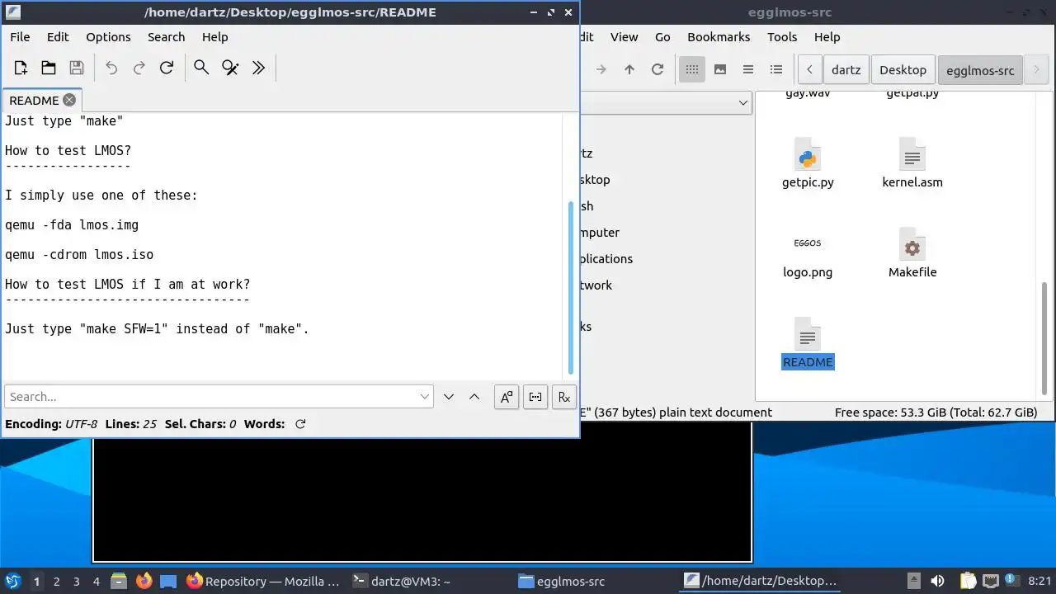
Task: Open the File menu in the editor
Action: tap(20, 37)
